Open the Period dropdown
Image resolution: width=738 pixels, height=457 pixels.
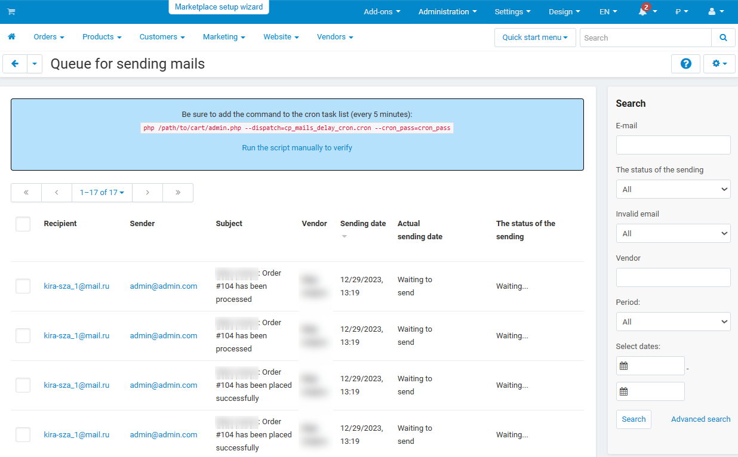(673, 322)
